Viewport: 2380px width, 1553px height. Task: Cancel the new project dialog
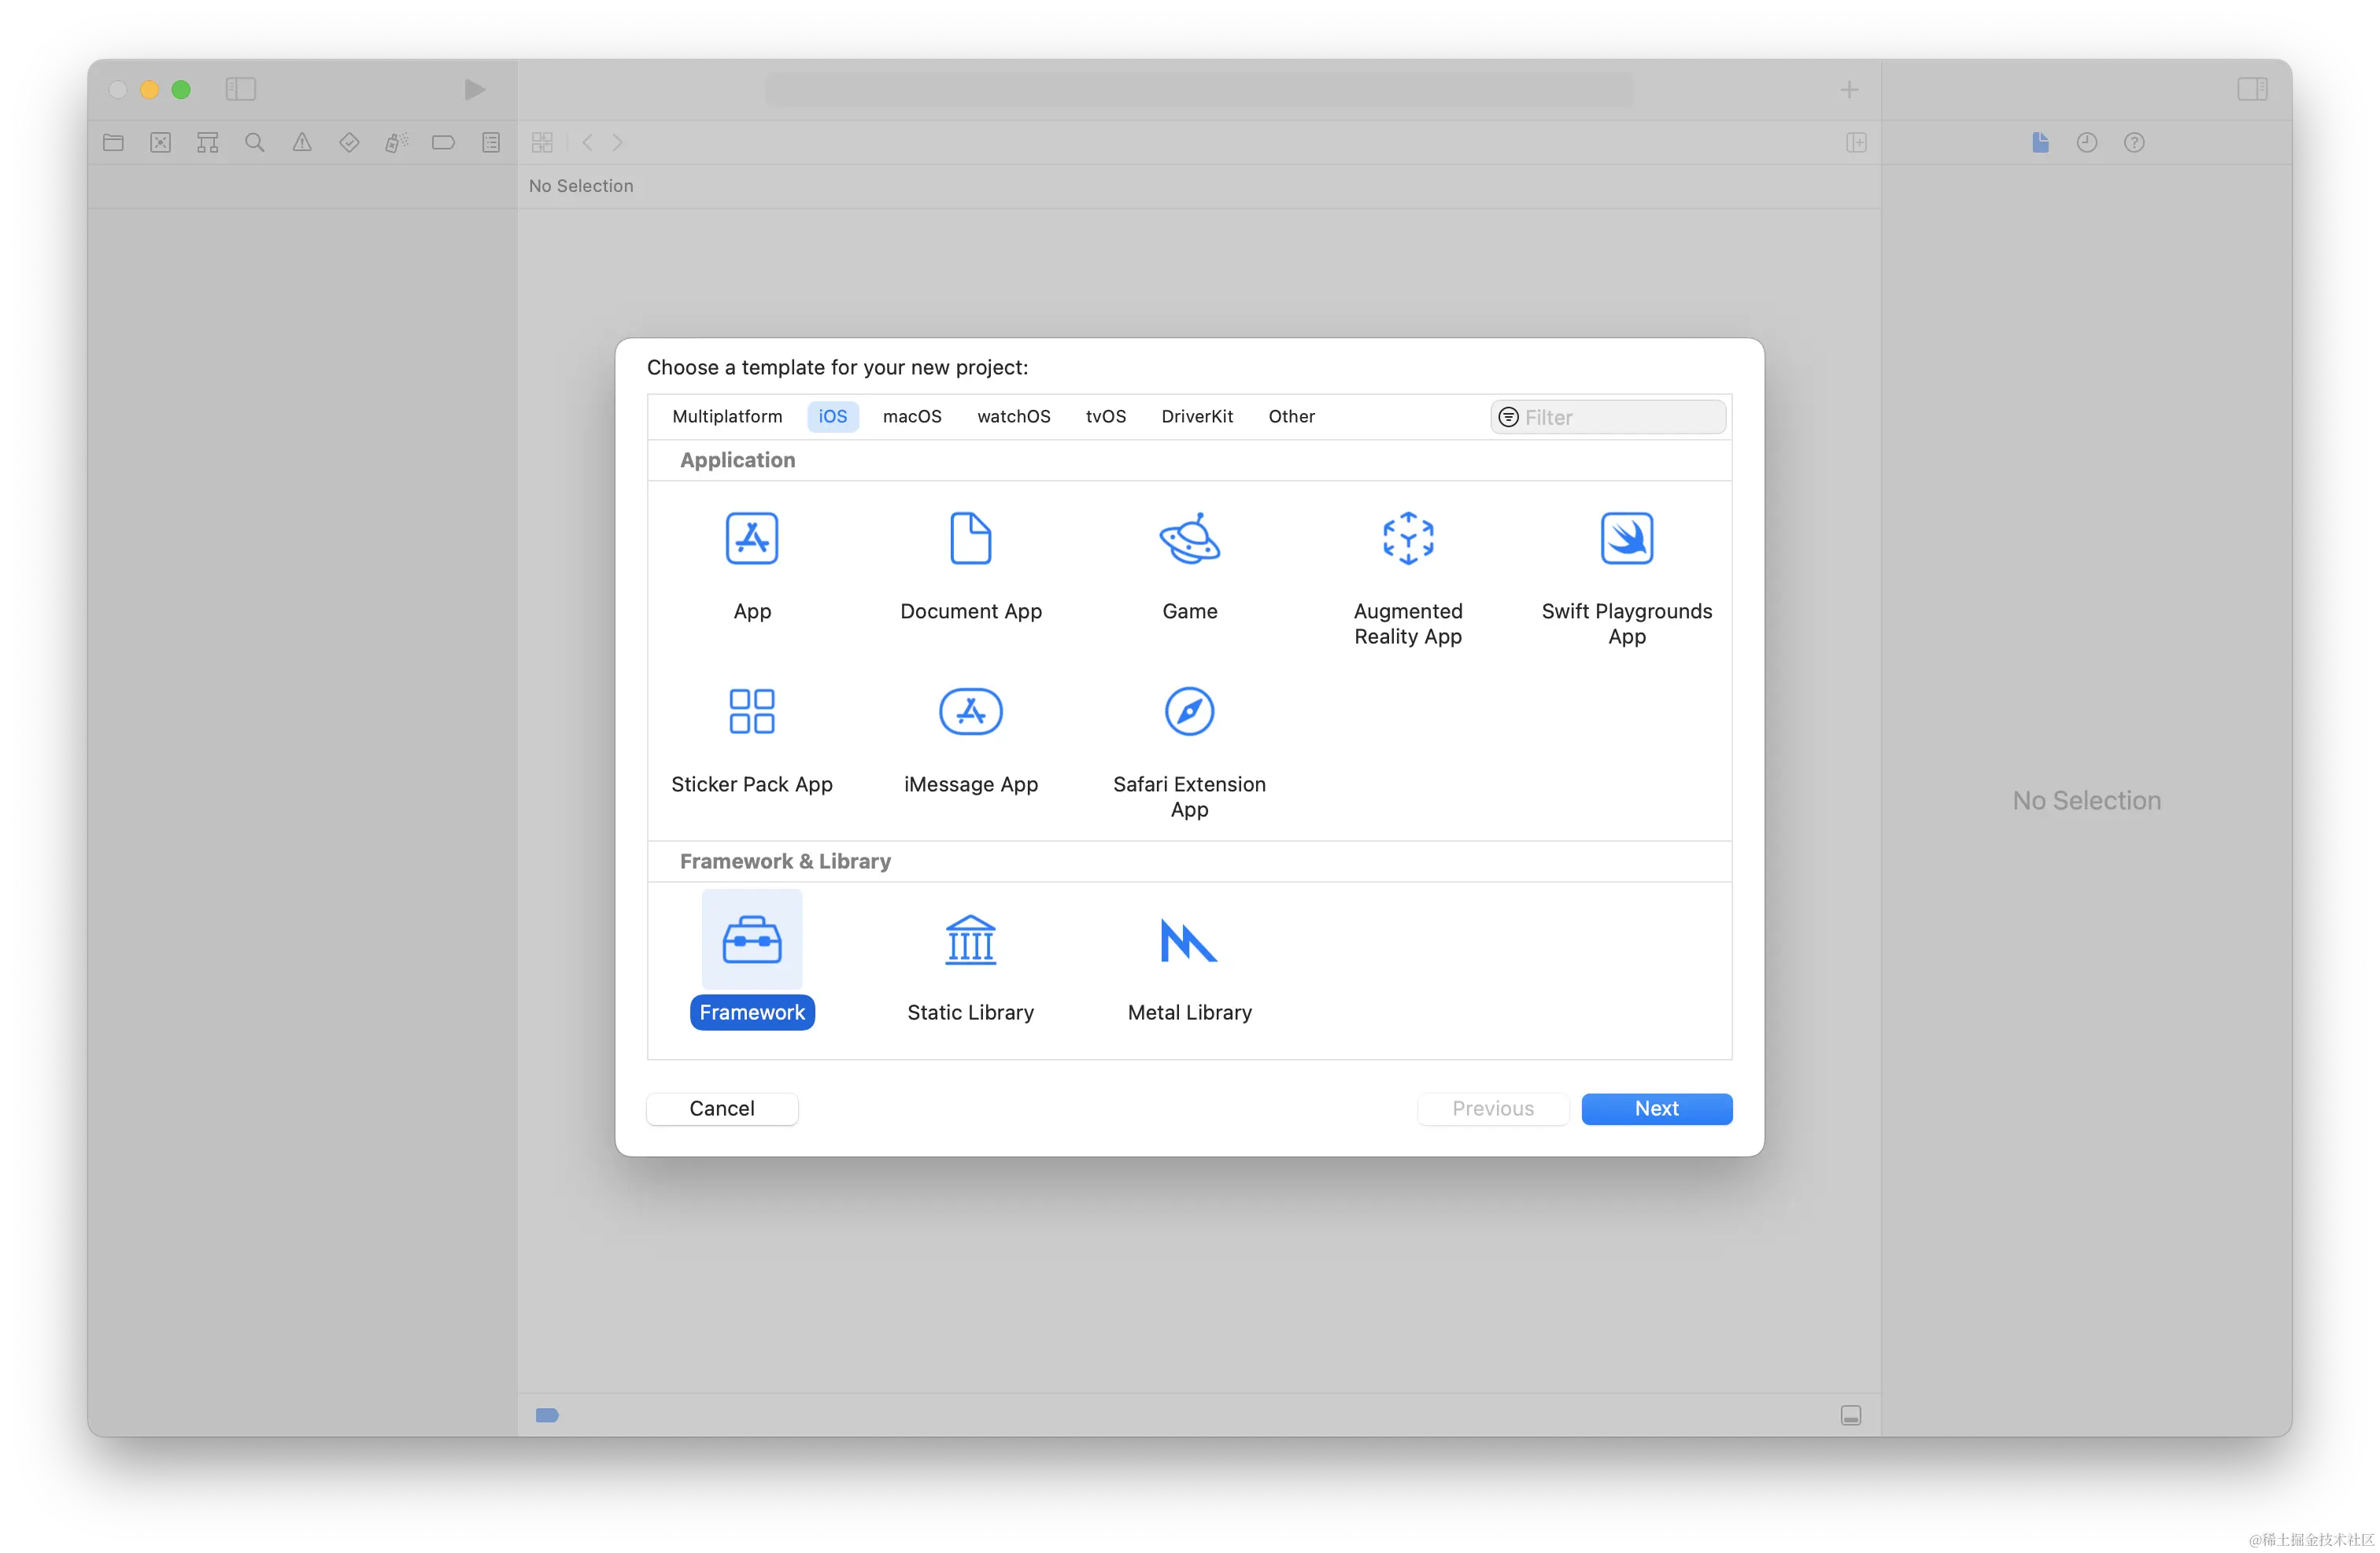point(721,1108)
